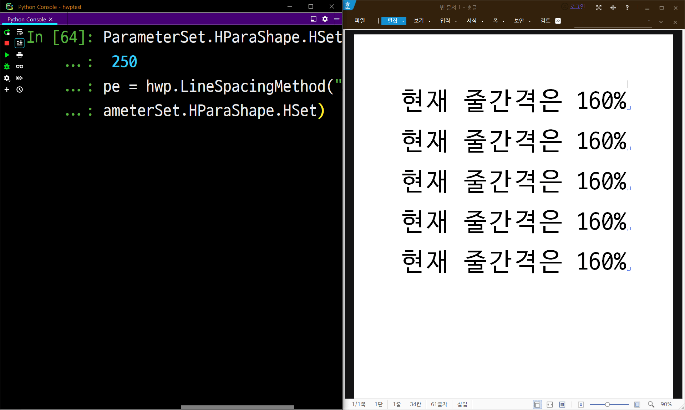This screenshot has width=685, height=410.
Task: Add new console with plus icon
Action: point(7,89)
